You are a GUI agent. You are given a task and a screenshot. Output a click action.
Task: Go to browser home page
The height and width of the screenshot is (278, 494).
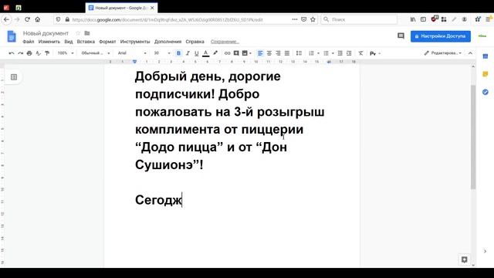[x=38, y=19]
